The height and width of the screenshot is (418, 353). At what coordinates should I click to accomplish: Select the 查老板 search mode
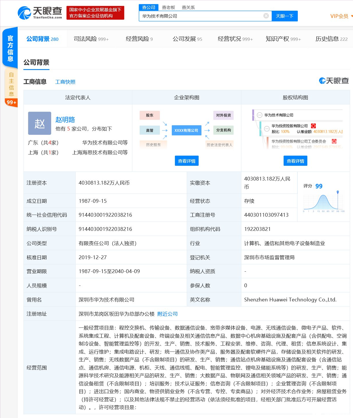point(169,7)
